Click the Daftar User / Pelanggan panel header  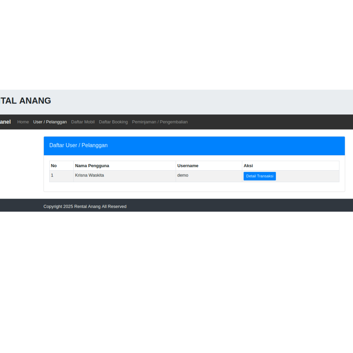(78, 145)
